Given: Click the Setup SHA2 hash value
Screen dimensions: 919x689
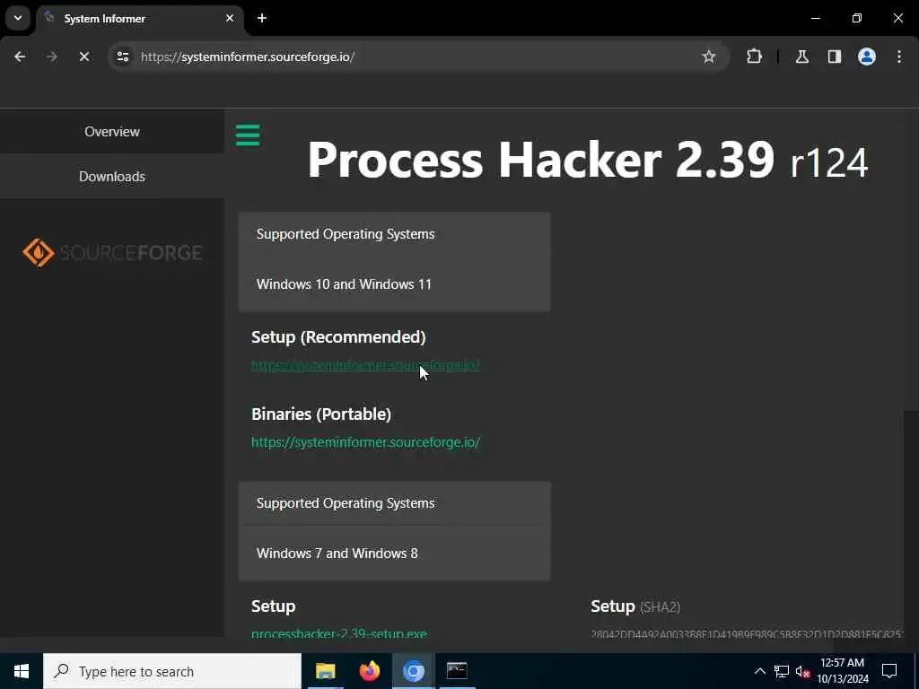Looking at the screenshot, I should (747, 633).
